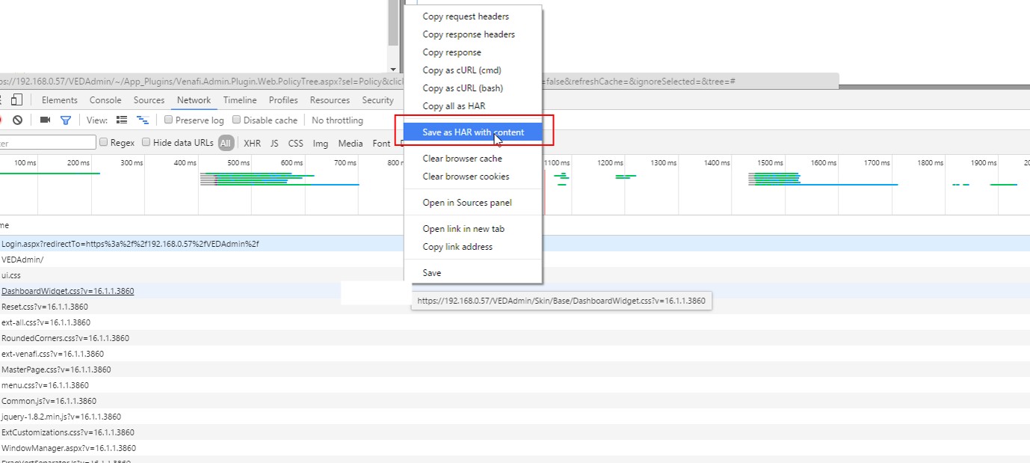Viewport: 1030px width, 463px height.
Task: Click Save in the context menu
Action: click(473, 273)
